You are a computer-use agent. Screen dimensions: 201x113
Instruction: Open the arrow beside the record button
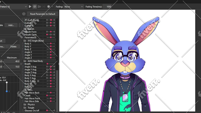pyautogui.click(x=52, y=6)
